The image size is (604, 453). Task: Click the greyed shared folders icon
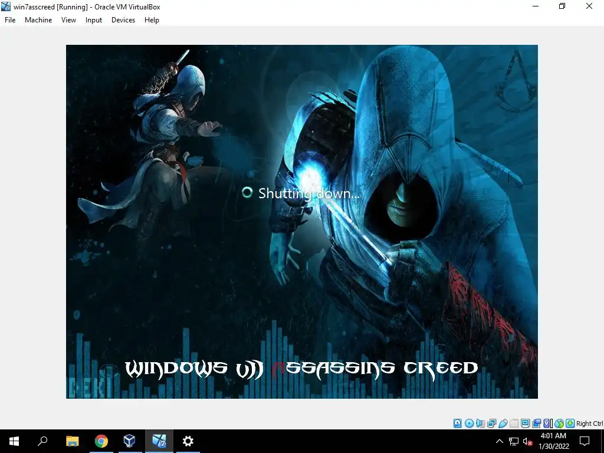click(x=514, y=424)
